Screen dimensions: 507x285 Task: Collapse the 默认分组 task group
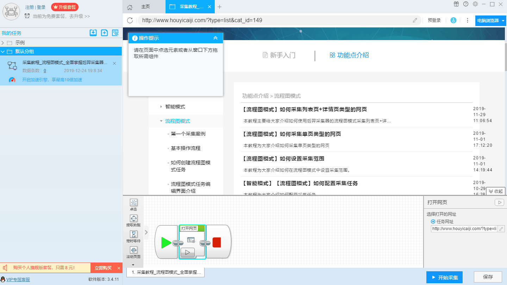coord(3,51)
